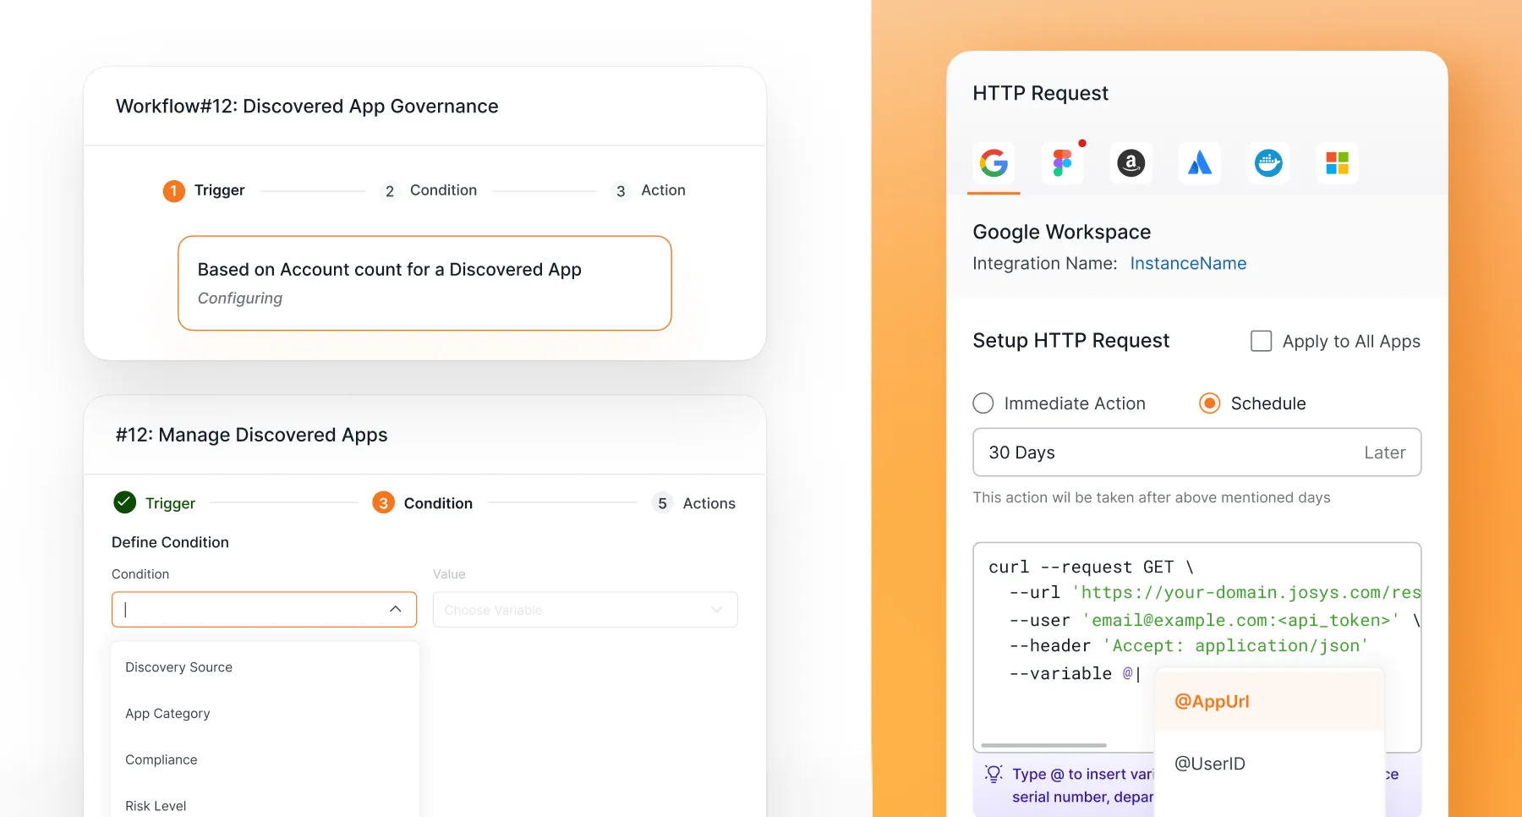The height and width of the screenshot is (817, 1522).
Task: Click the 'Define Condition' heading
Action: click(170, 542)
